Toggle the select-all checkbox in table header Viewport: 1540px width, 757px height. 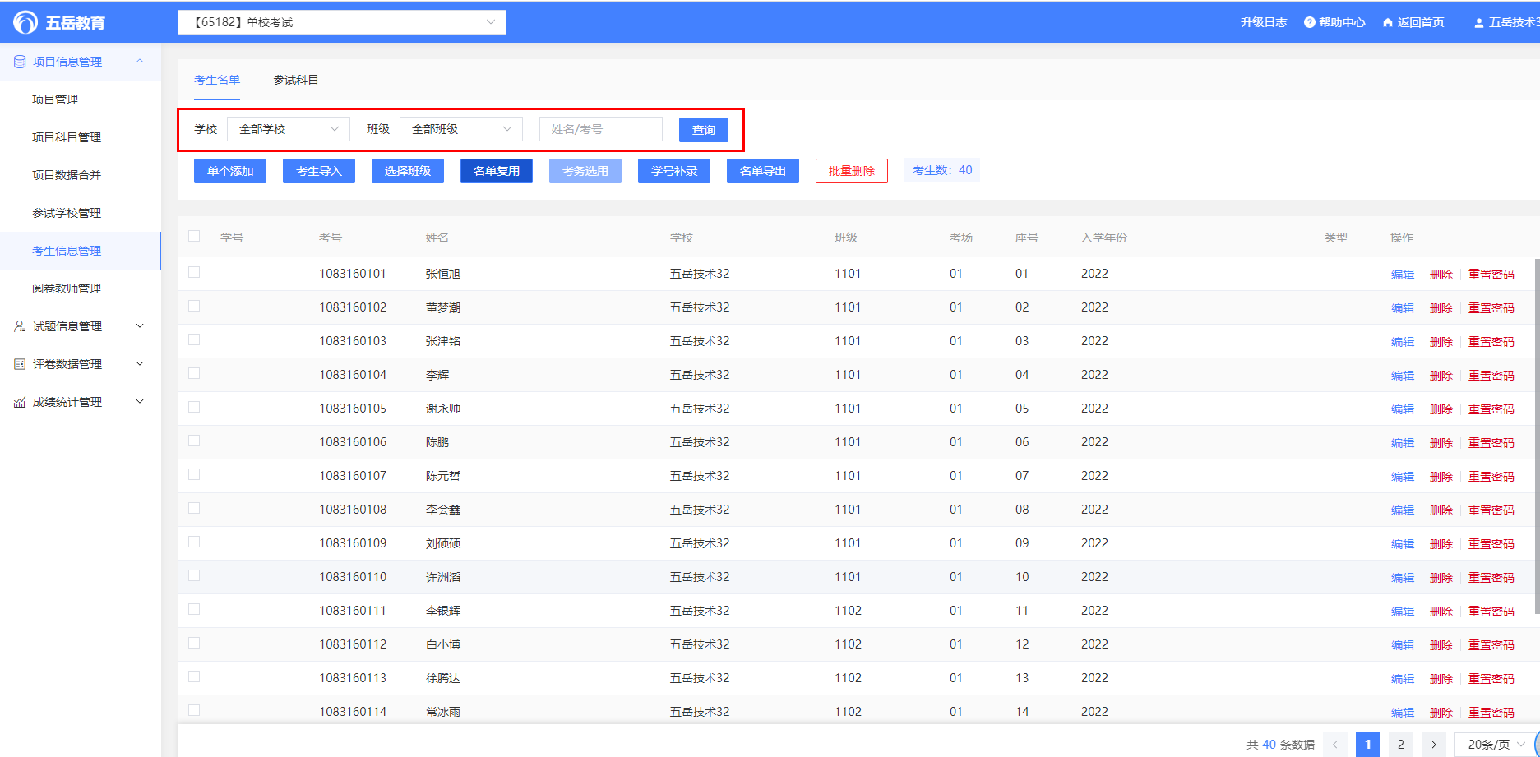click(194, 237)
